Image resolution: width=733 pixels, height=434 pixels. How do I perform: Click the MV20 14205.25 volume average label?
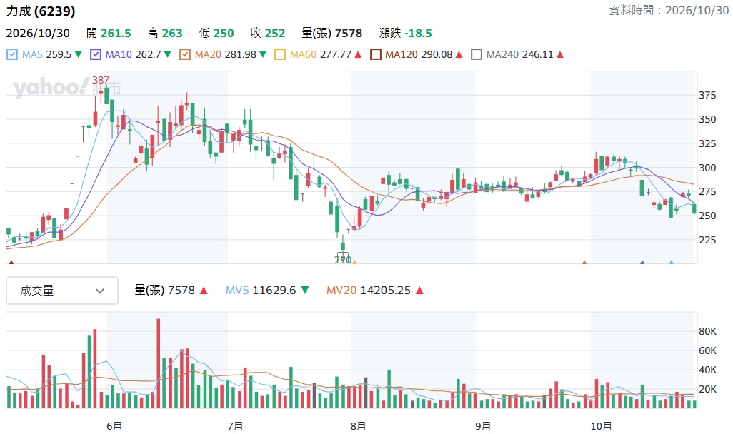click(x=369, y=291)
